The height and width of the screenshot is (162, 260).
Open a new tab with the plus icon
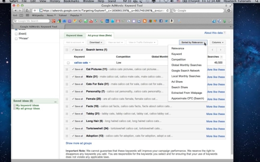pyautogui.click(x=231, y=27)
